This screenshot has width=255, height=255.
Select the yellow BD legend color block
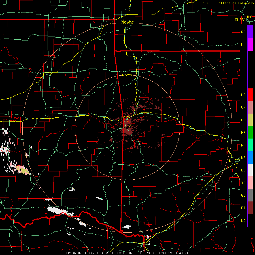(x=250, y=120)
